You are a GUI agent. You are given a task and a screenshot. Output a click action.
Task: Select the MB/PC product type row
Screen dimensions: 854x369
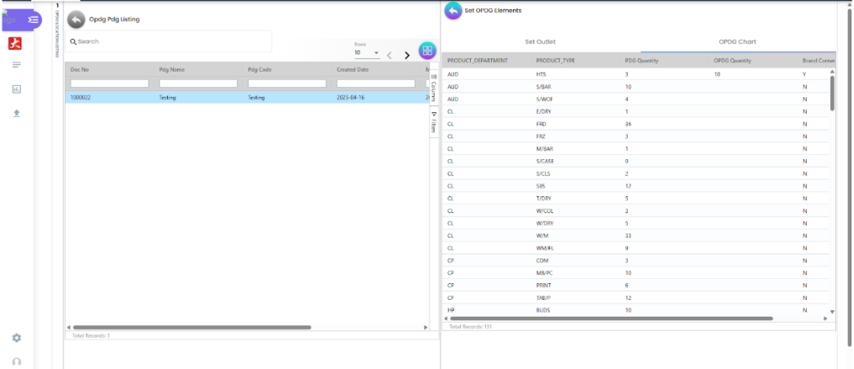tap(635, 273)
